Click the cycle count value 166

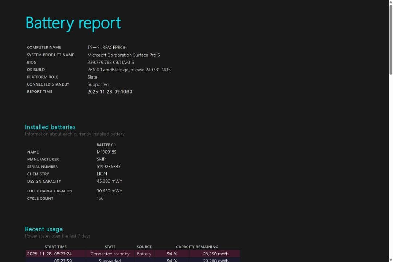coord(100,198)
